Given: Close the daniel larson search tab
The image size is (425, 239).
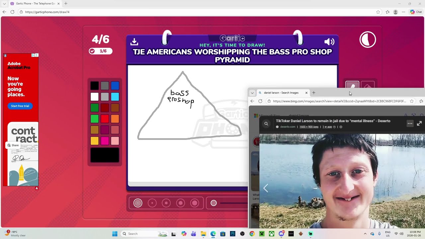Looking at the screenshot, I should click(306, 93).
